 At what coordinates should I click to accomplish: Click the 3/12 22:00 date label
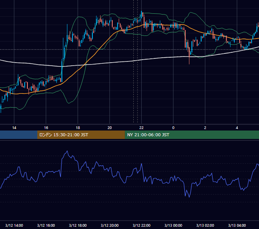[142, 225]
